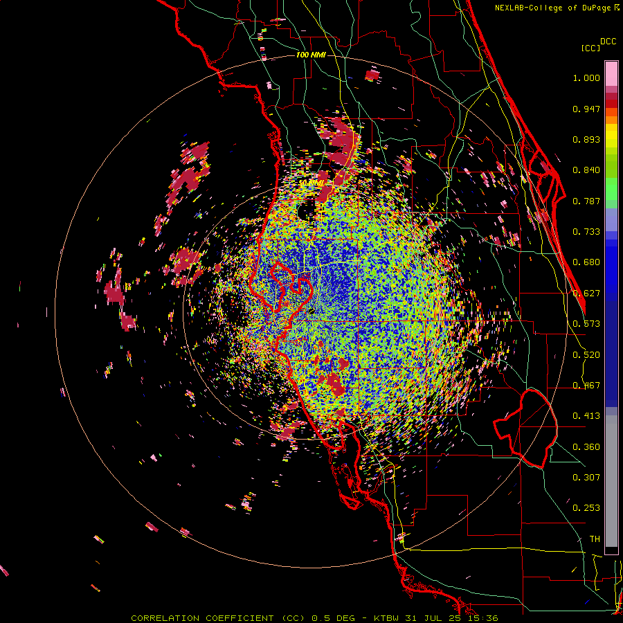
Task: Select the 0.787 scale value
Action: click(586, 201)
